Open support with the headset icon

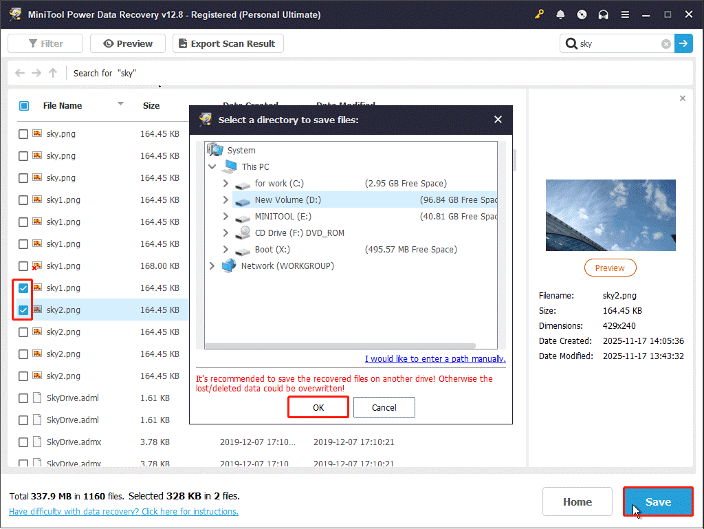(x=603, y=14)
